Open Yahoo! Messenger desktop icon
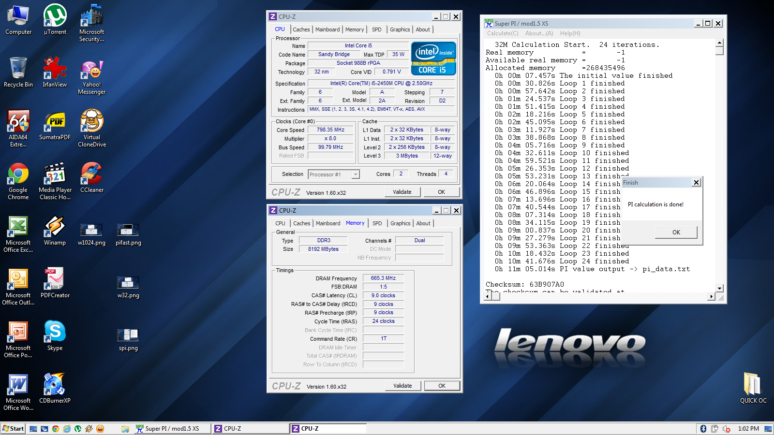This screenshot has width=774, height=435. point(92,76)
